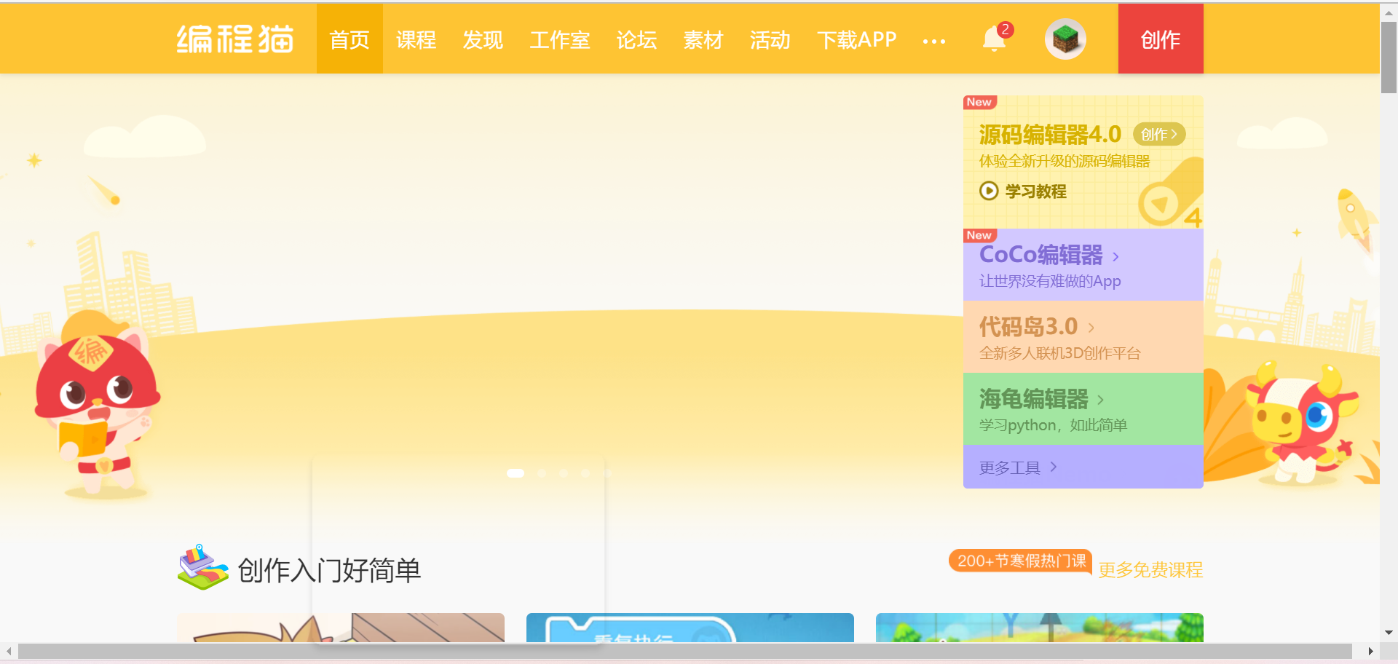1398x664 pixels.
Task: Select the fourth carousel indicator dot
Action: coord(585,473)
